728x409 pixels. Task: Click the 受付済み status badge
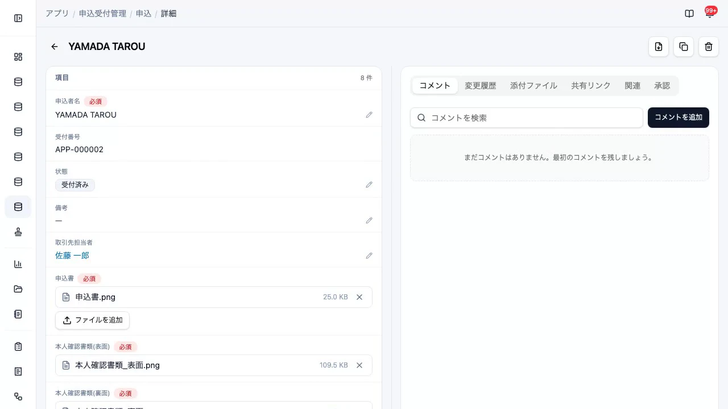point(75,185)
